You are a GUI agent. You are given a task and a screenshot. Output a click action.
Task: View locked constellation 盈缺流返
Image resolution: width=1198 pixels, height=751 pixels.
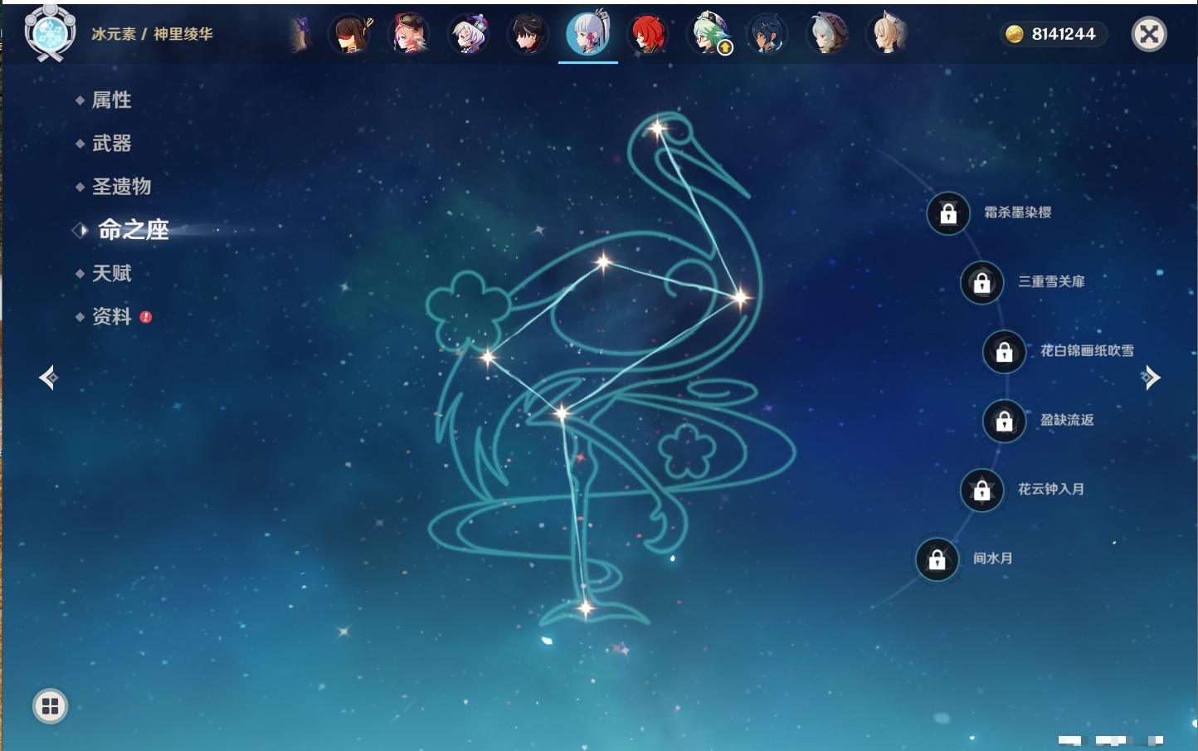click(1005, 422)
